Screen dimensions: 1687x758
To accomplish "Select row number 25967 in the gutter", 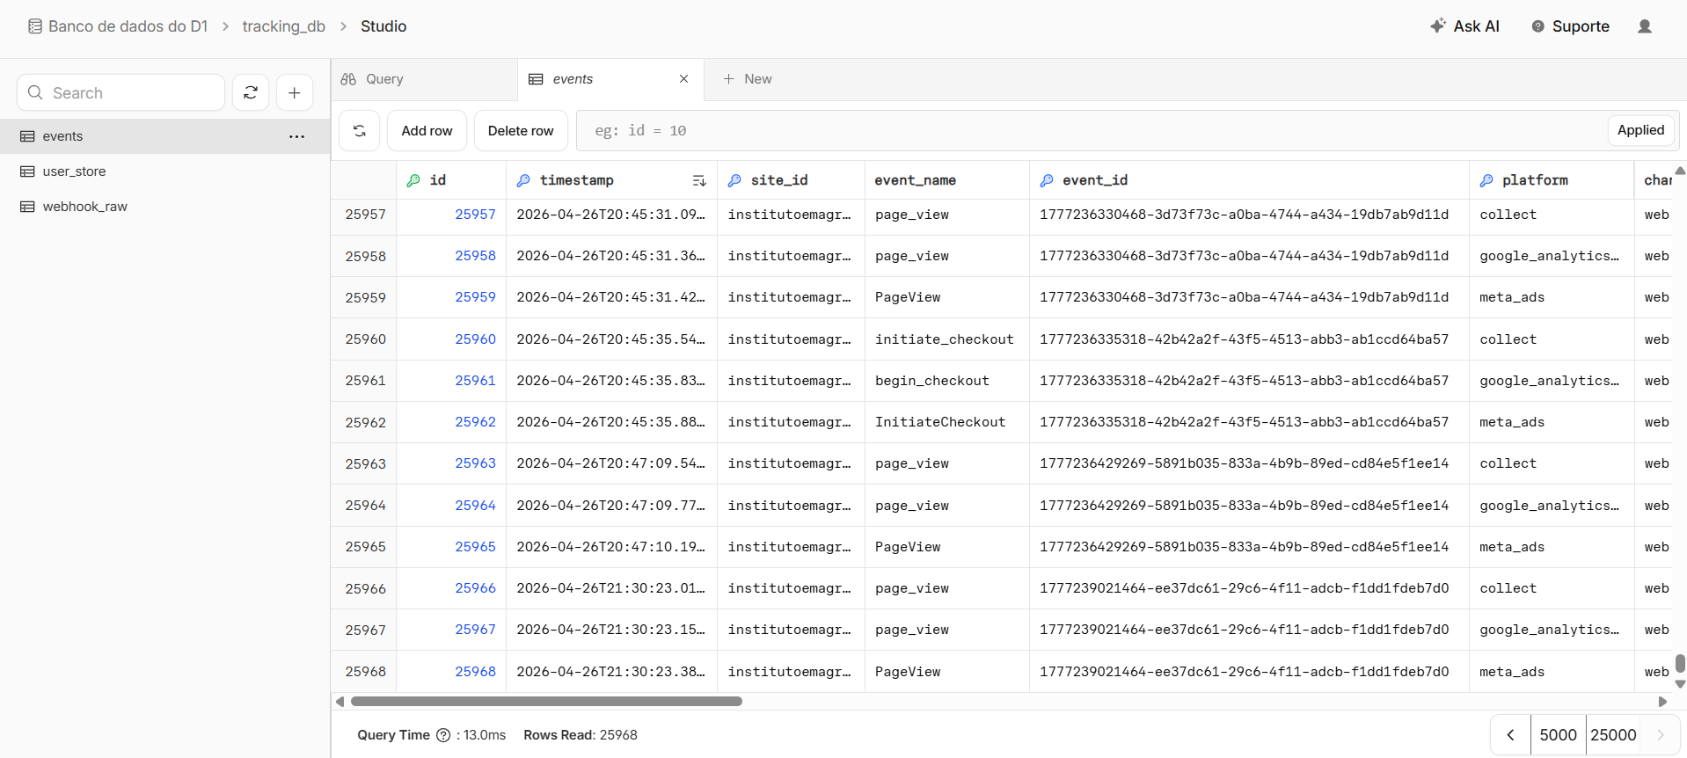I will tap(364, 630).
